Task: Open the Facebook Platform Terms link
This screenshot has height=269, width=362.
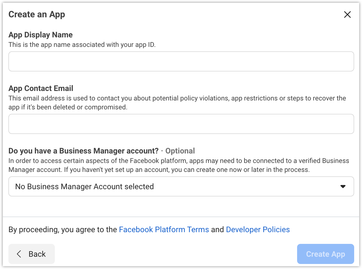Action: (x=164, y=229)
